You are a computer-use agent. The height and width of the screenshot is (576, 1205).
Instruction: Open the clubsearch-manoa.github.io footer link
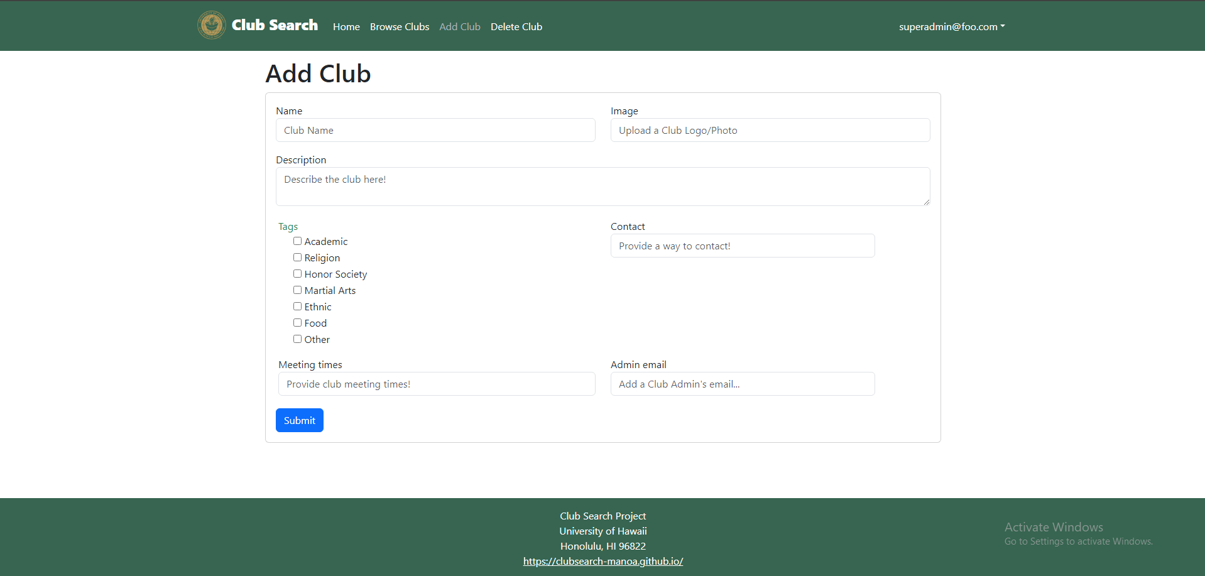tap(603, 561)
